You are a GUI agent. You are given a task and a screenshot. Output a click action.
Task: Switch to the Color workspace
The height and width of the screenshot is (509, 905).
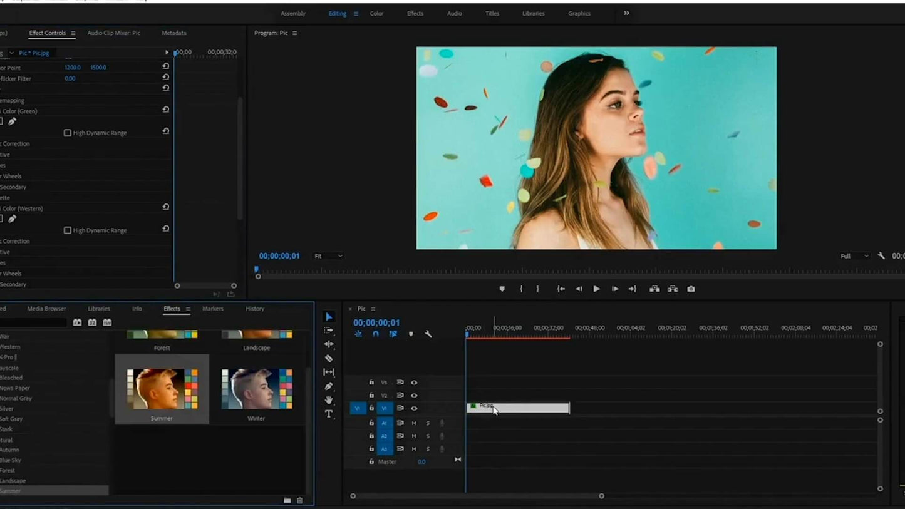tap(376, 13)
